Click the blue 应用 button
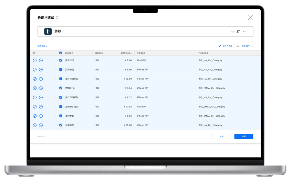291x184 pixels. (x=244, y=136)
